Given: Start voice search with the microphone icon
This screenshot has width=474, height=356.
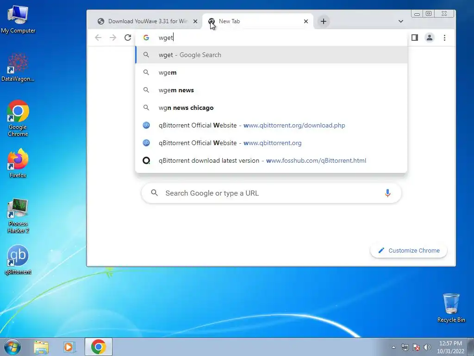Looking at the screenshot, I should tap(387, 193).
